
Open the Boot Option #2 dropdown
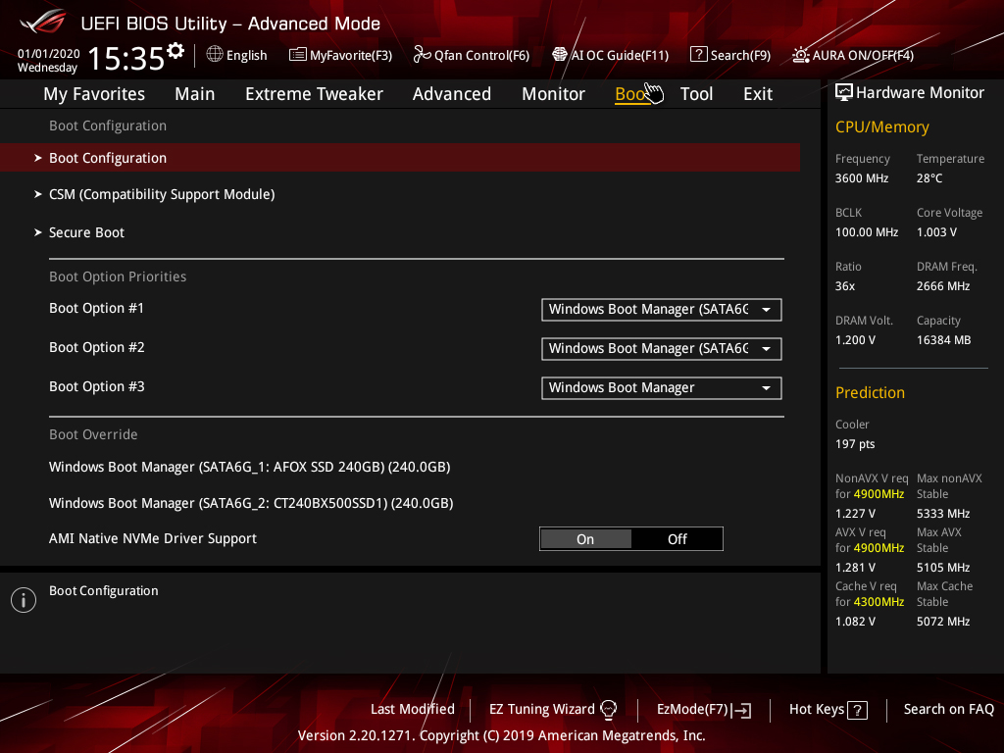[662, 349]
